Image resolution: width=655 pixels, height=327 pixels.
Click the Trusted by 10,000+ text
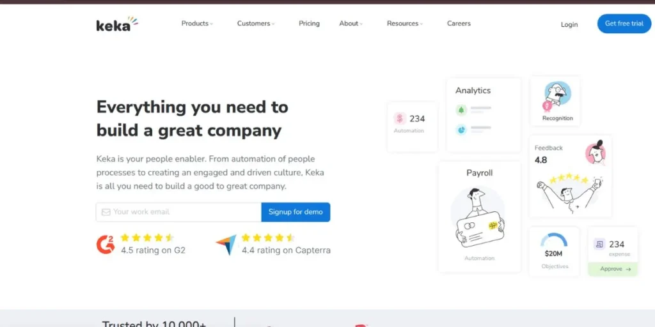(154, 324)
